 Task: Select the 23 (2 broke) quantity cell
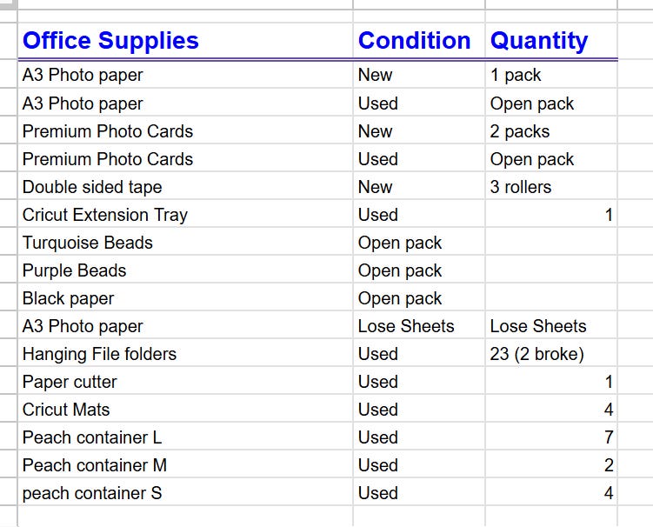coord(551,354)
